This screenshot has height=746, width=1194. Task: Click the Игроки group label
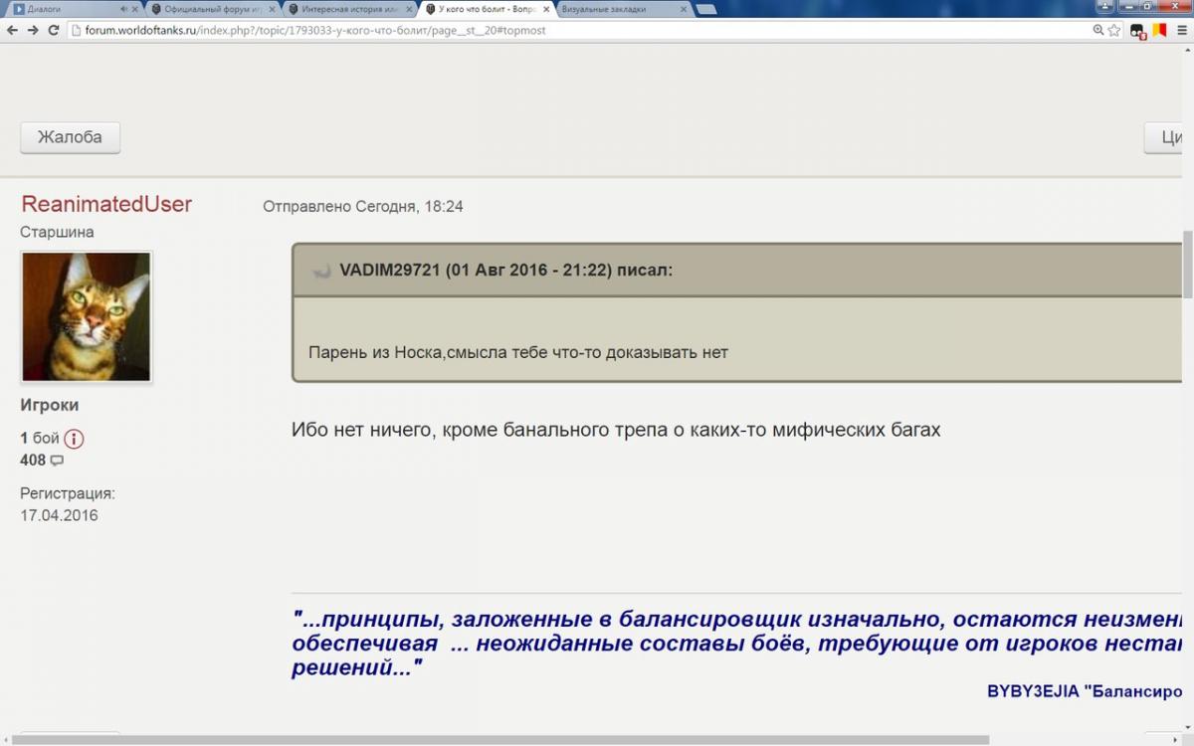pyautogui.click(x=50, y=406)
